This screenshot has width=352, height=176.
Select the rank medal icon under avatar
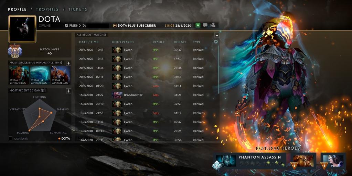(x=15, y=50)
